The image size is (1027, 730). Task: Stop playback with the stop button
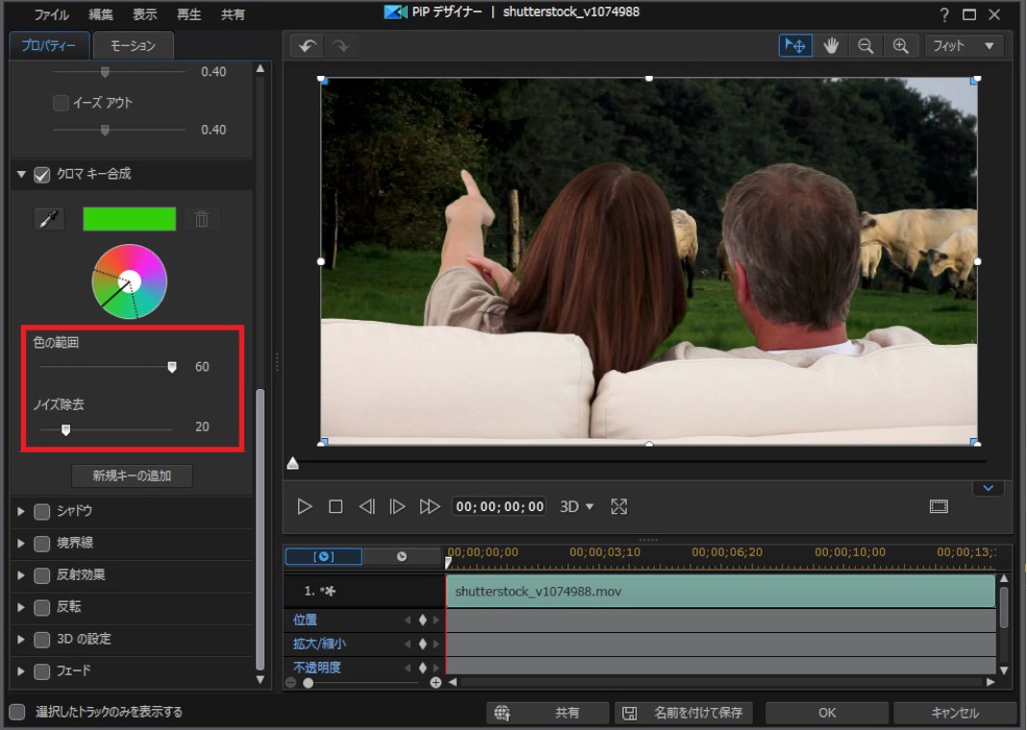pos(336,506)
